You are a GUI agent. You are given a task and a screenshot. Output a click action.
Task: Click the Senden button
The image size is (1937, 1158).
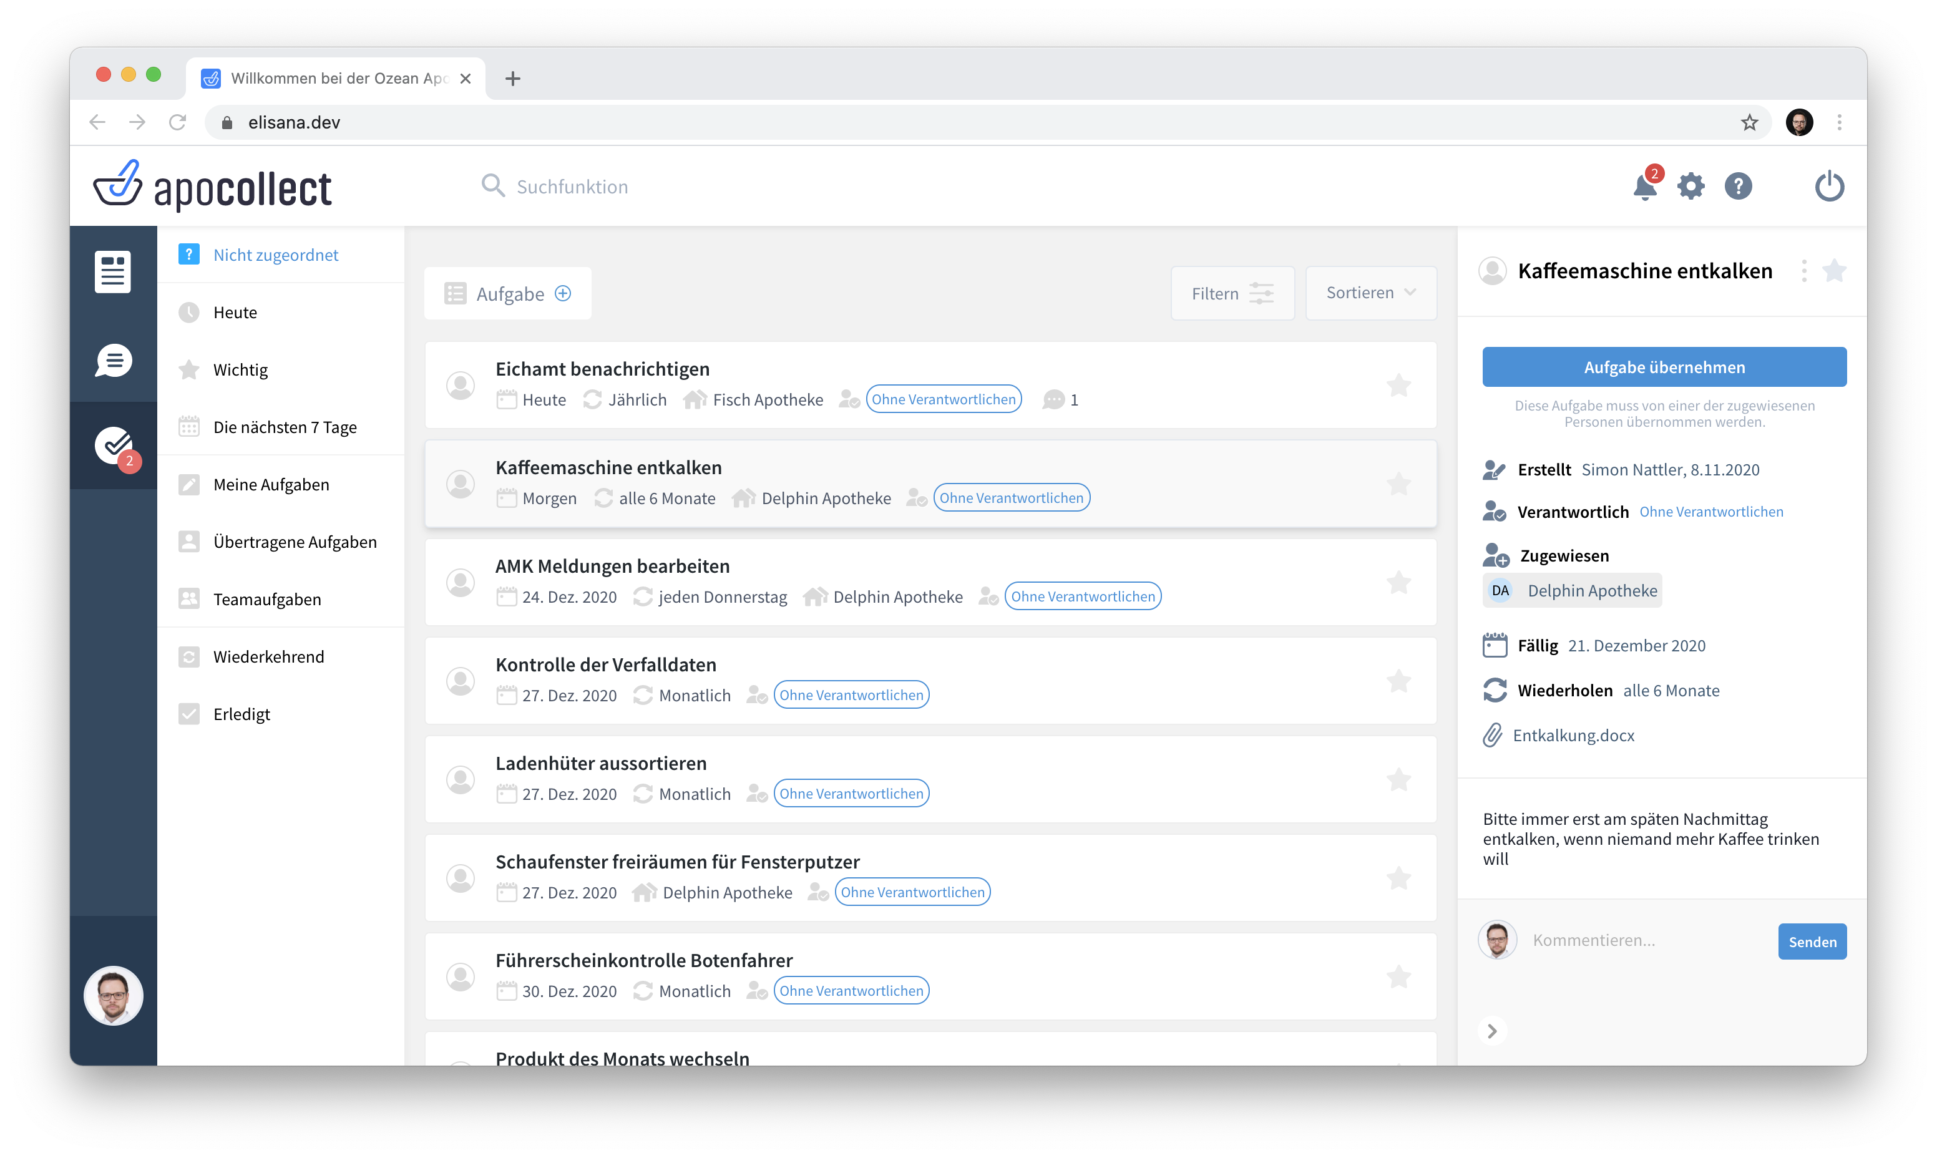(x=1812, y=941)
